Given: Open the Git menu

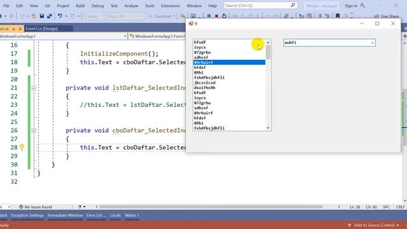Looking at the screenshot, I should pyautogui.click(x=47, y=6).
